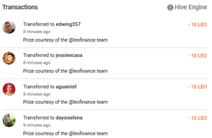Screen dimensions: 212x138
Task: Open the daysiselena username link
Action: [69, 118]
